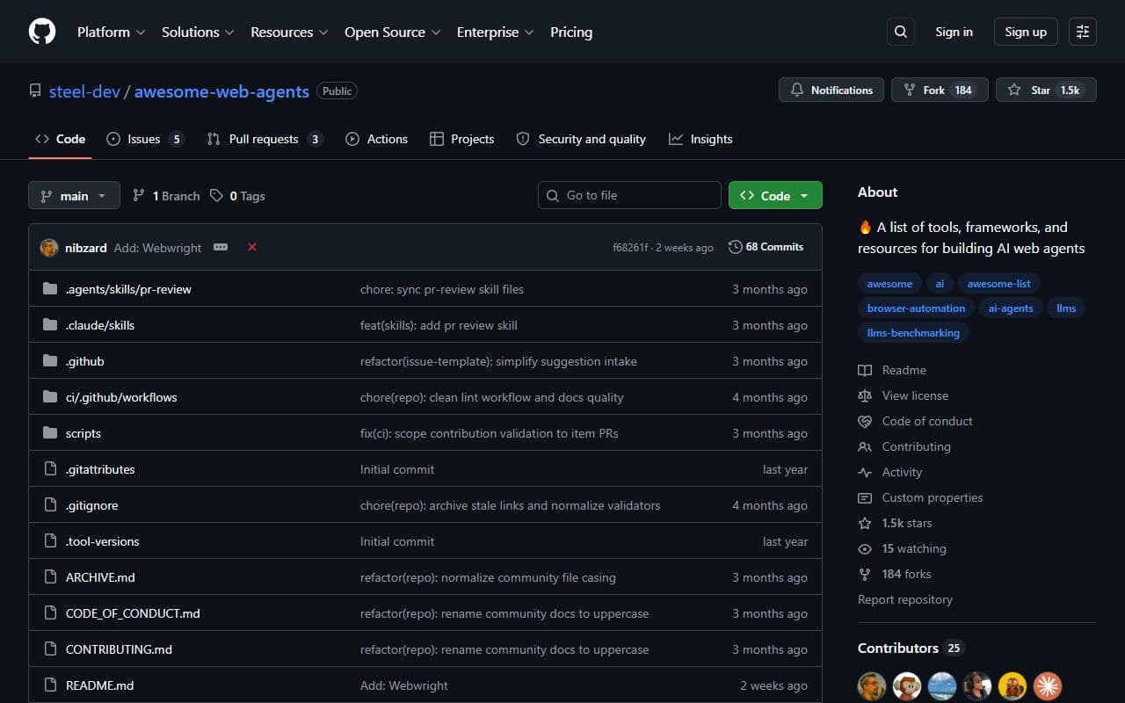Image resolution: width=1125 pixels, height=703 pixels.
Task: Switch to the Pull requests tab
Action: click(x=265, y=139)
